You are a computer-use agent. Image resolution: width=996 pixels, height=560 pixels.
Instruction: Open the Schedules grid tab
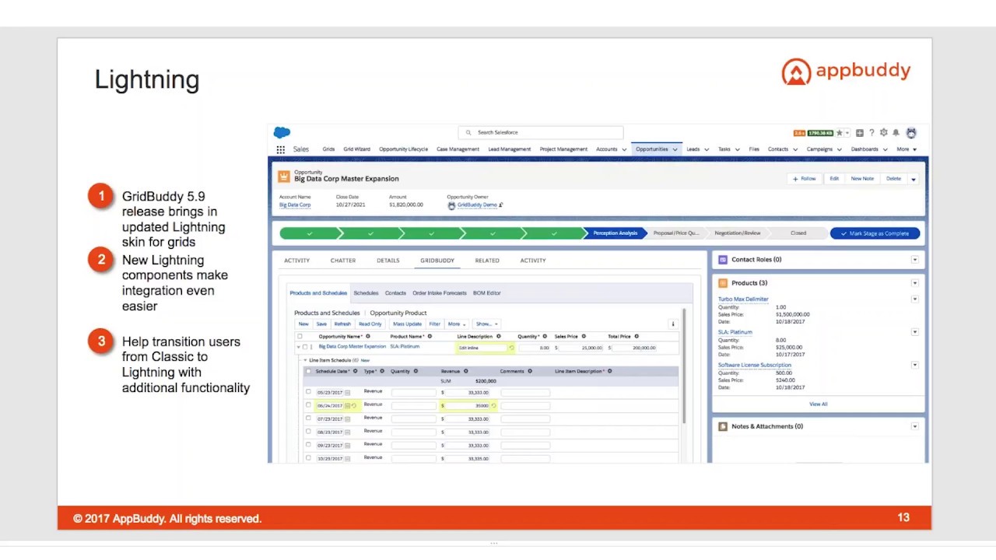pos(366,293)
